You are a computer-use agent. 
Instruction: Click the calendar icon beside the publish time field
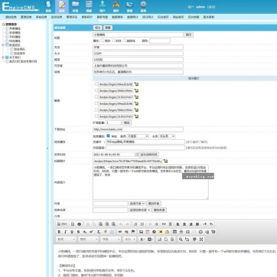[x=136, y=155]
